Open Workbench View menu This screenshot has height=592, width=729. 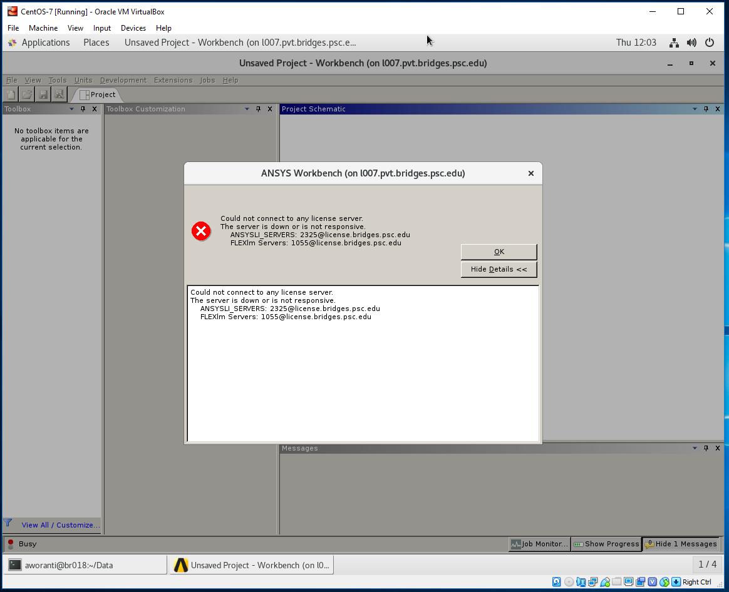pos(33,80)
